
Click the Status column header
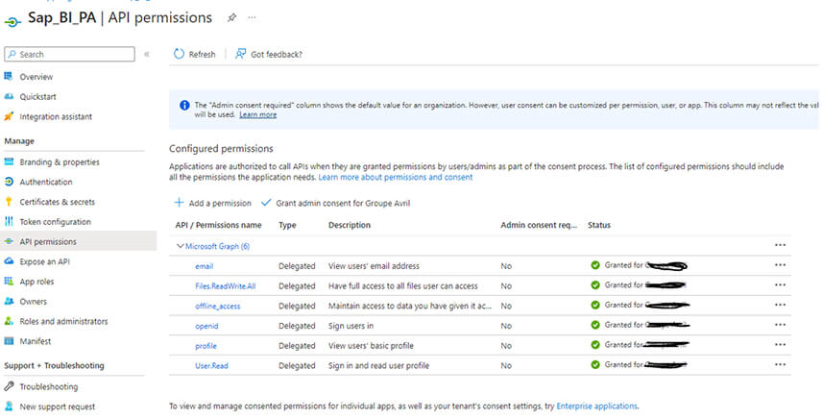pos(599,225)
